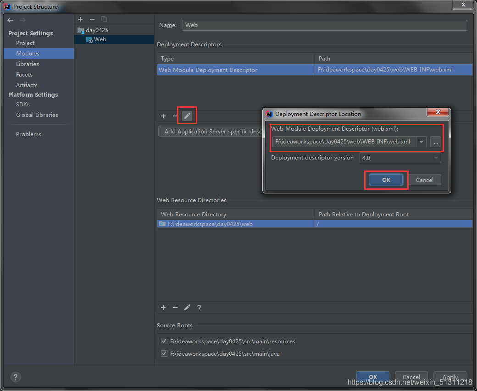This screenshot has width=477, height=391.
Task: Open Libraries settings
Action: (28, 64)
